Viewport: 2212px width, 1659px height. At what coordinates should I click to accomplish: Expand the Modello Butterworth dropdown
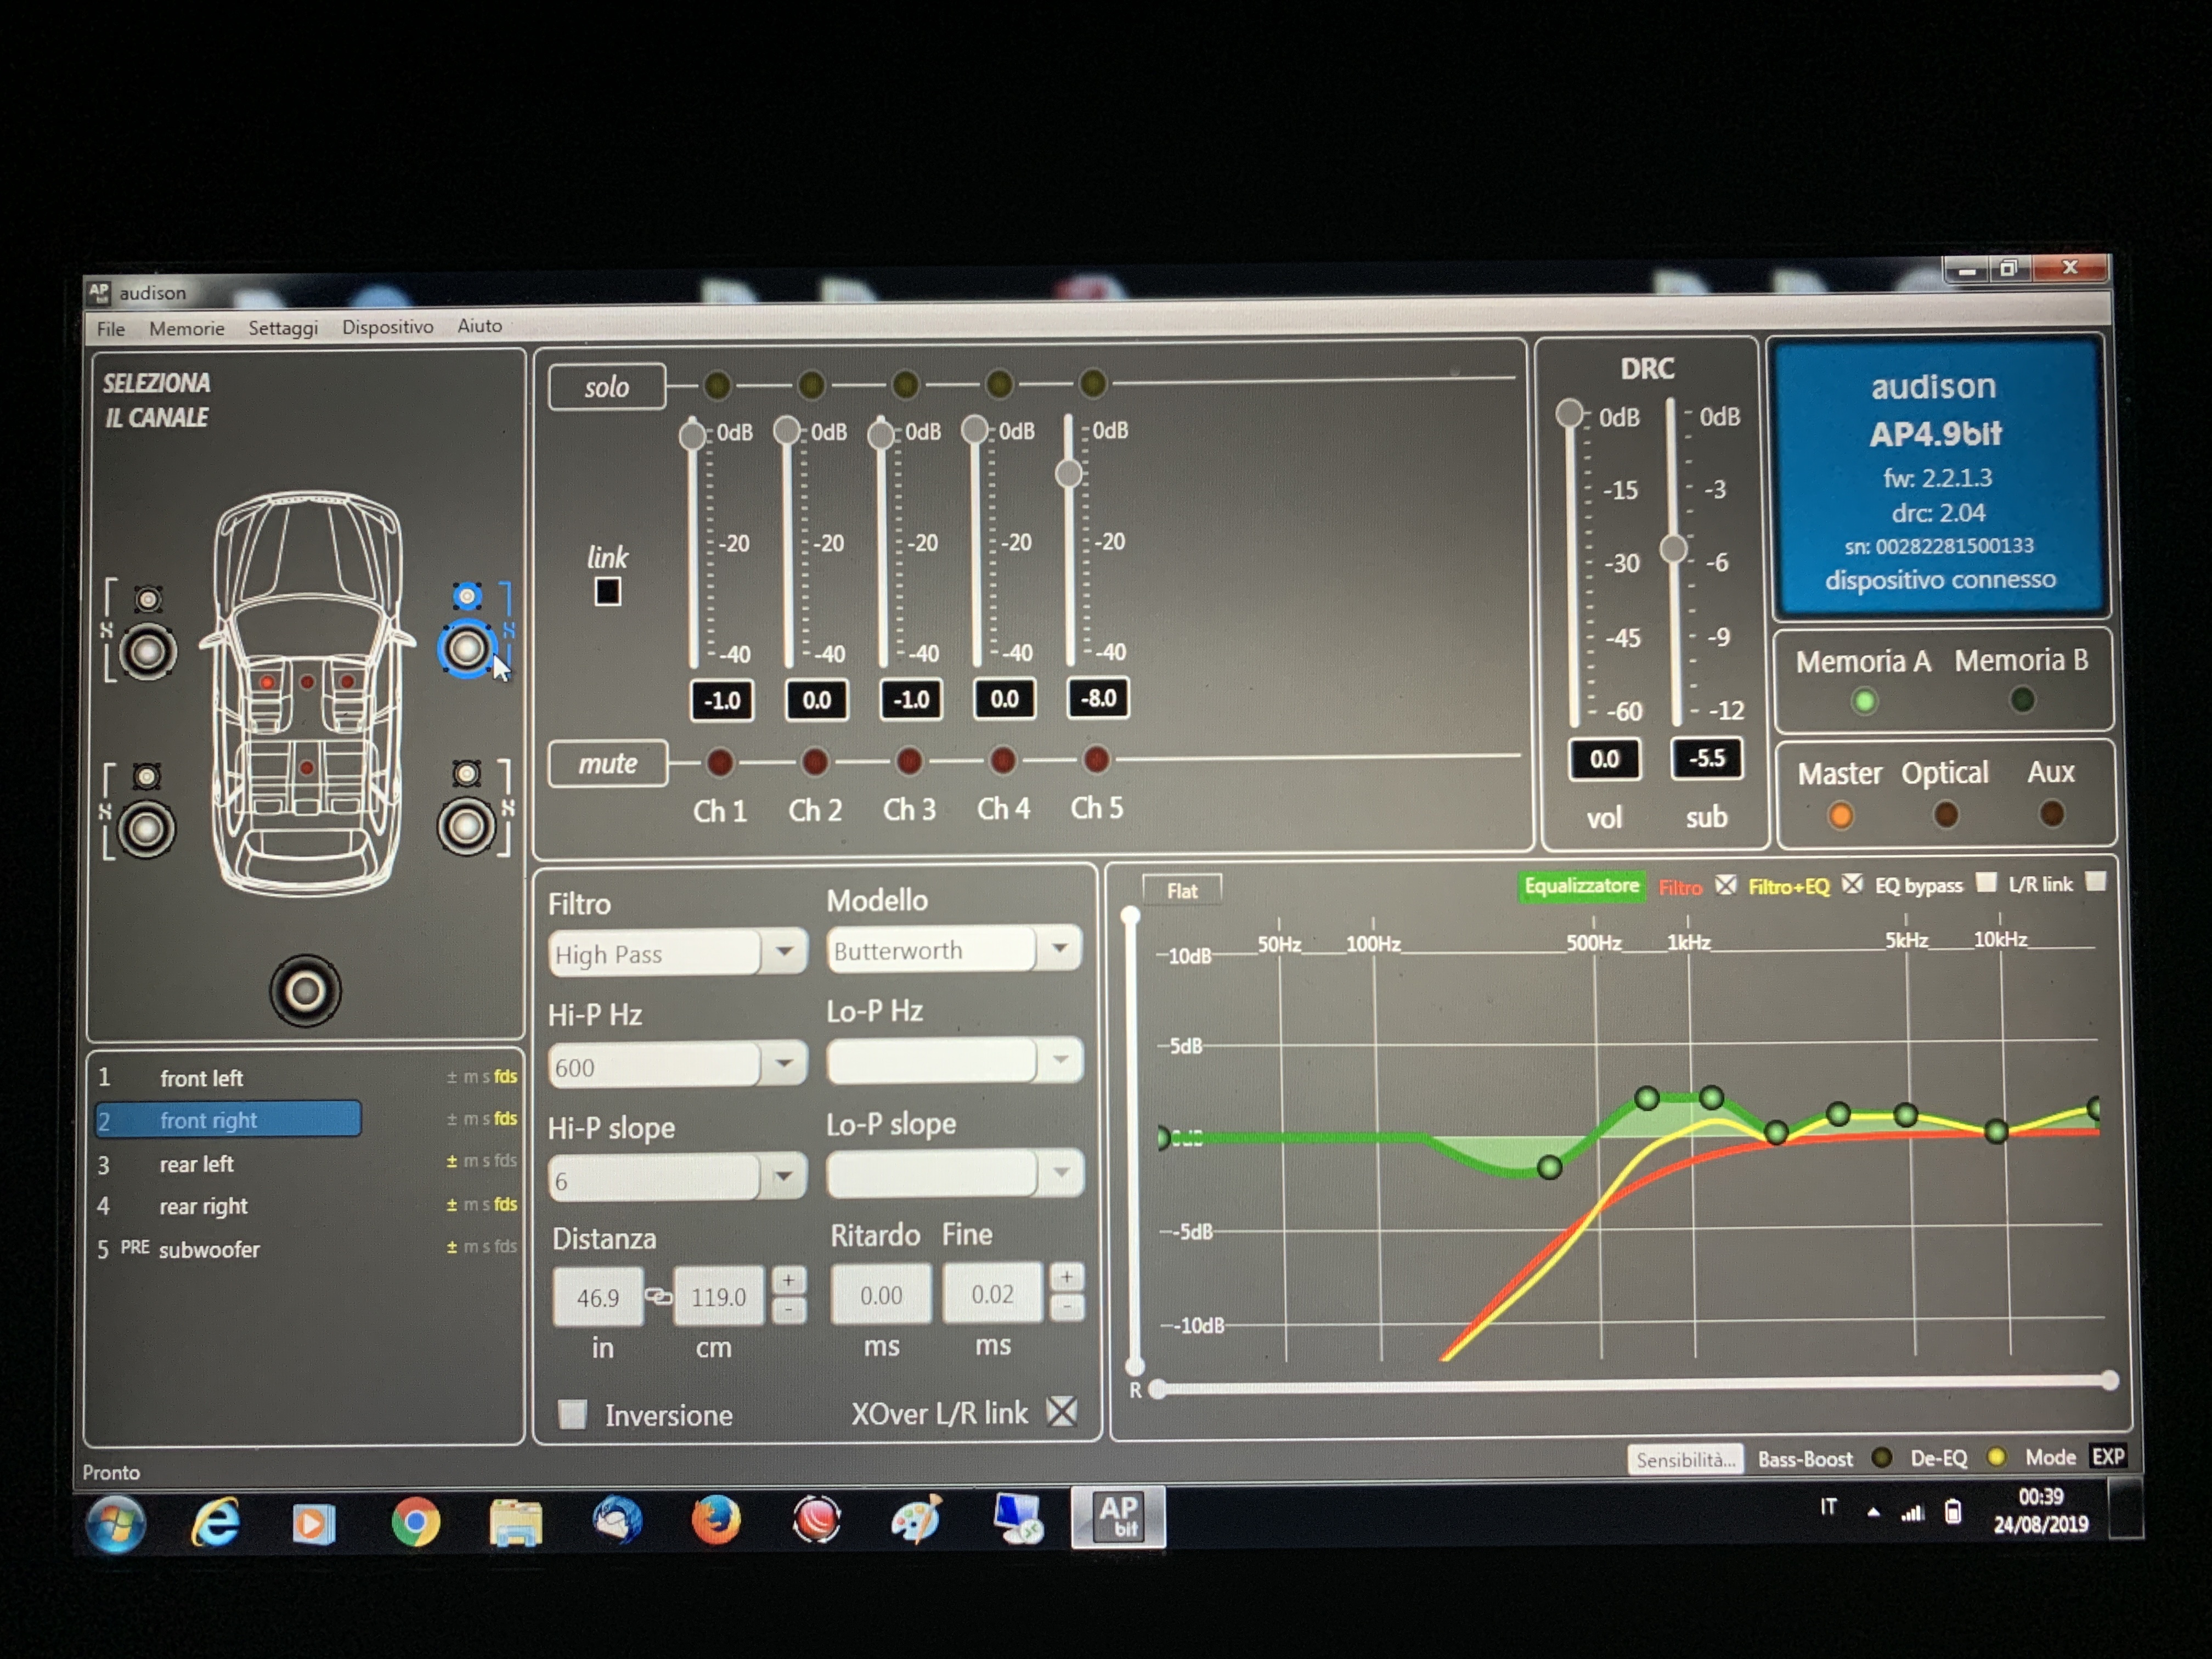pos(954,949)
